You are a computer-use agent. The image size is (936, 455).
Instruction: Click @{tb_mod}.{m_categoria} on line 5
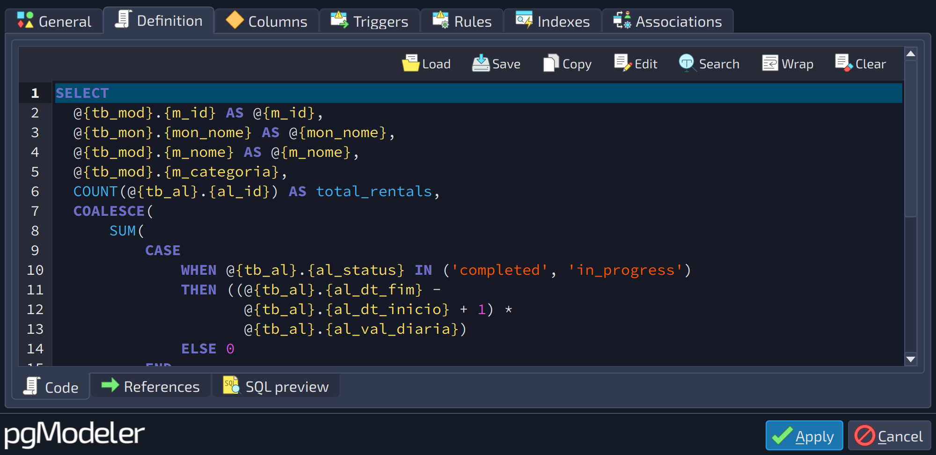[x=176, y=172]
